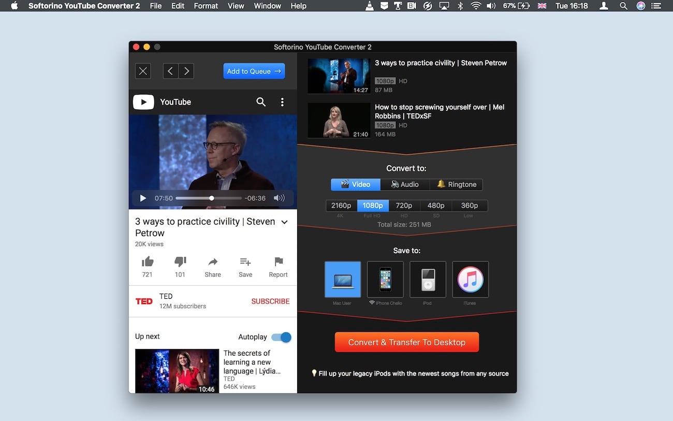
Task: Open the battery 67% status
Action: (x=516, y=6)
